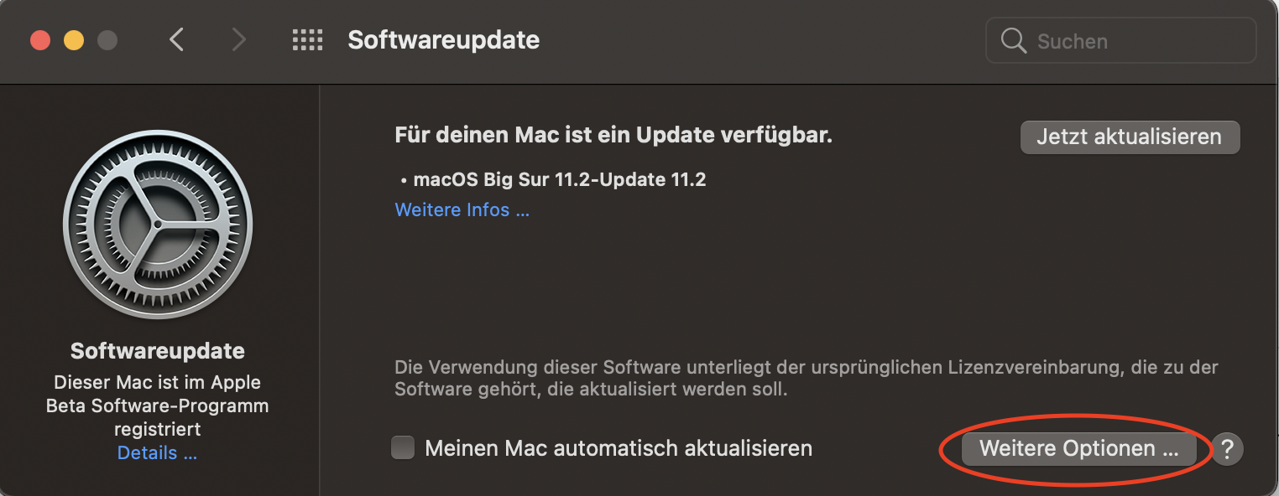
Task: Click the 'Softwareupdate' window title
Action: 444,40
